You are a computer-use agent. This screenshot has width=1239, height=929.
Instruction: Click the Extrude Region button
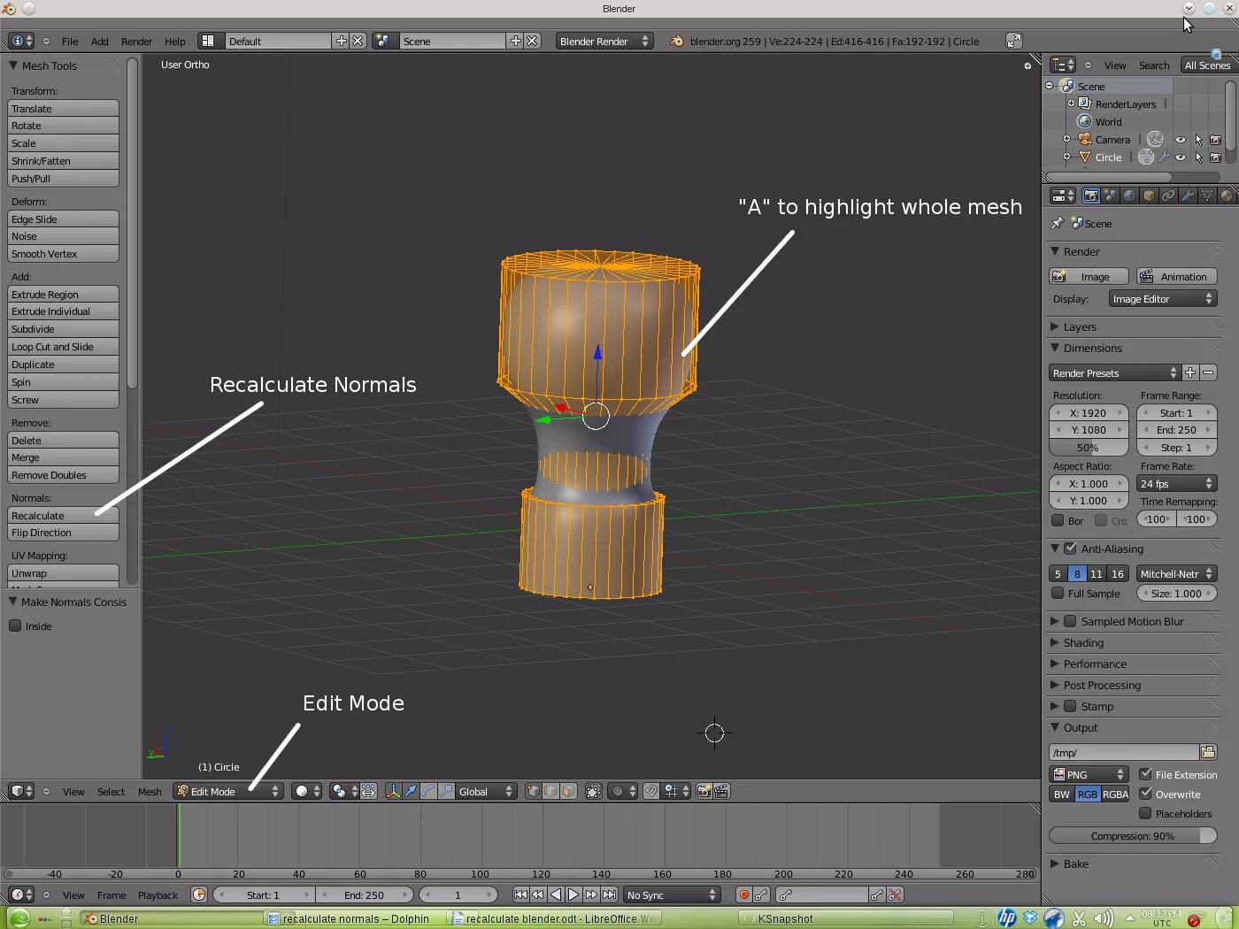(63, 294)
